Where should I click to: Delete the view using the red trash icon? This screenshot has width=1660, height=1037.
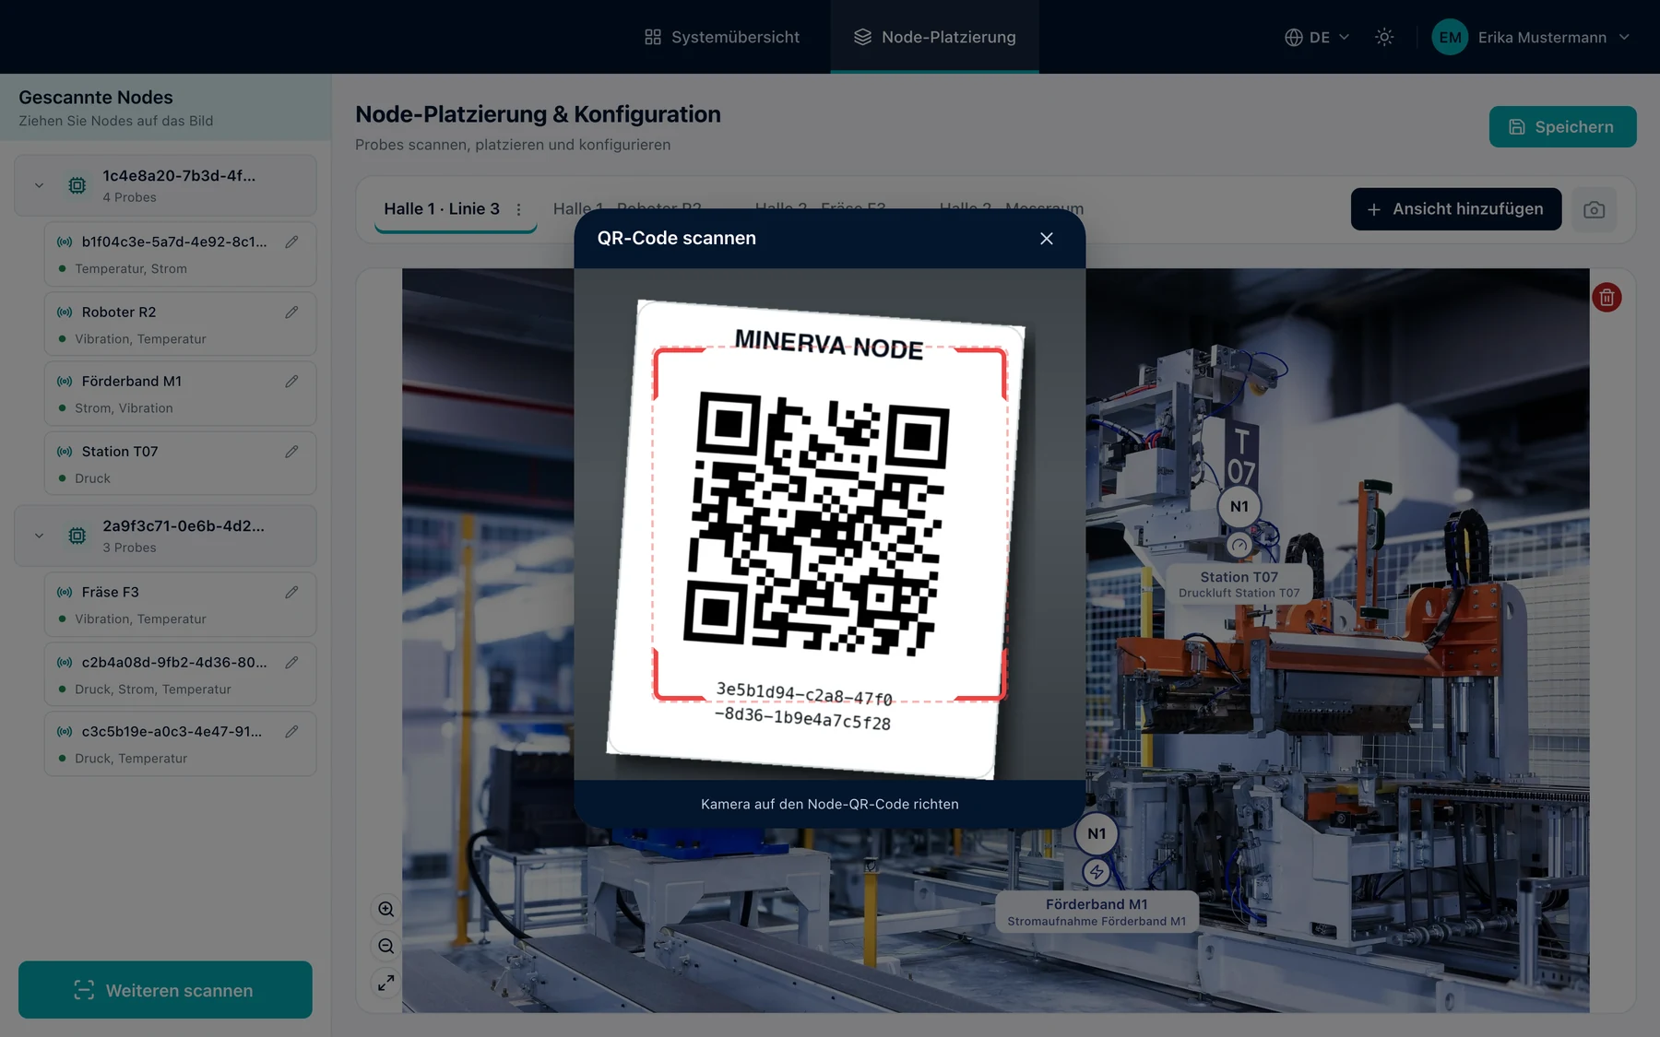click(1607, 298)
